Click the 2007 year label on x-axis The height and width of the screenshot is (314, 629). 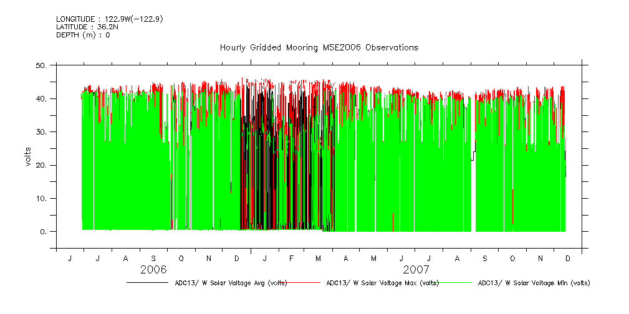tap(416, 270)
